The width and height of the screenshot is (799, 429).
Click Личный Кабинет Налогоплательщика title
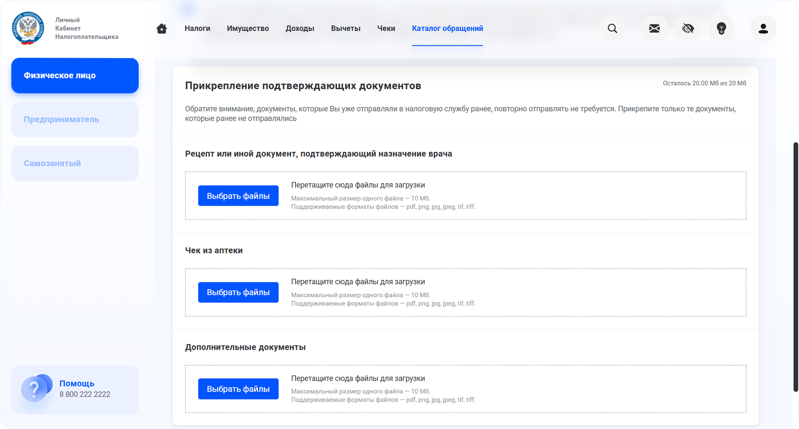pos(87,28)
